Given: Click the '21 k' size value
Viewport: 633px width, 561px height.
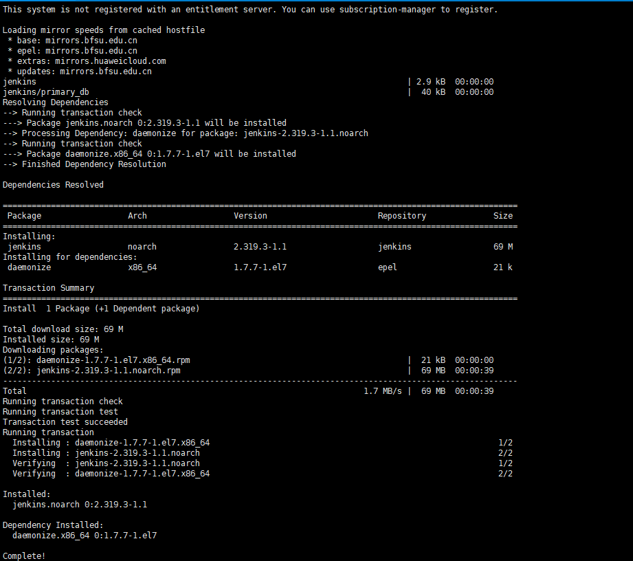Looking at the screenshot, I should [503, 267].
